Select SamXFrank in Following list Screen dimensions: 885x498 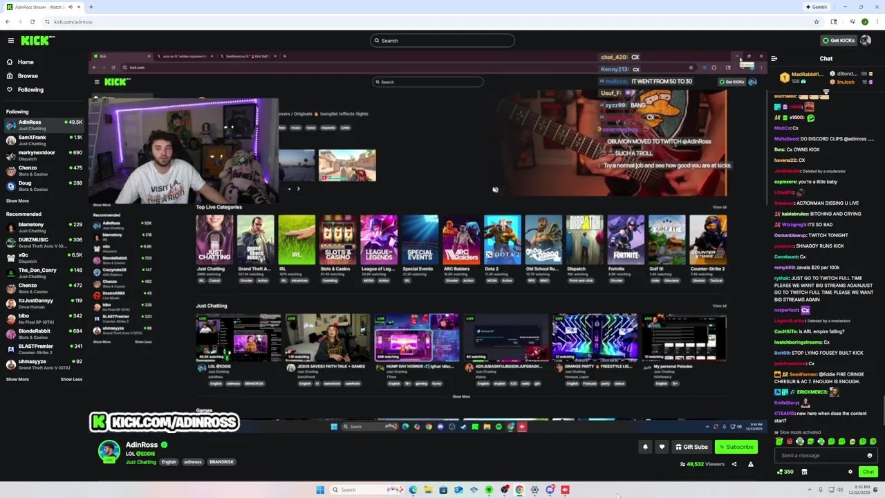tap(44, 140)
